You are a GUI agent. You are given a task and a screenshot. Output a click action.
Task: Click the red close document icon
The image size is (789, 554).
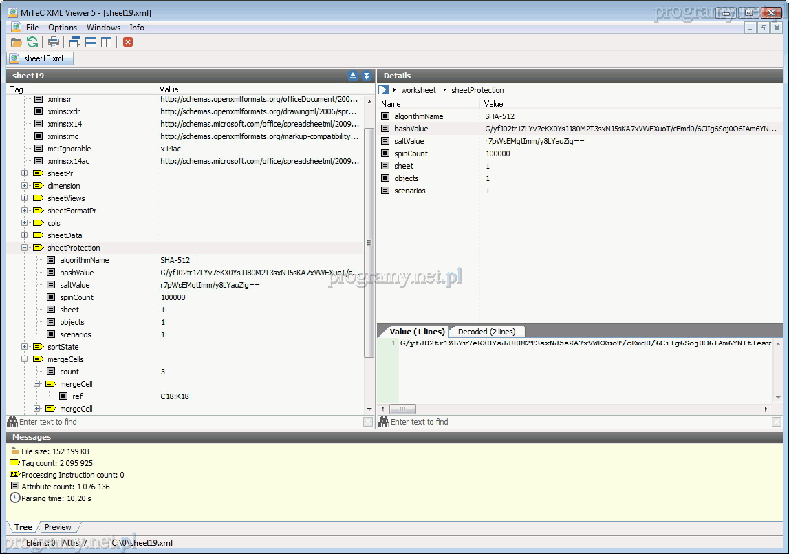[128, 43]
